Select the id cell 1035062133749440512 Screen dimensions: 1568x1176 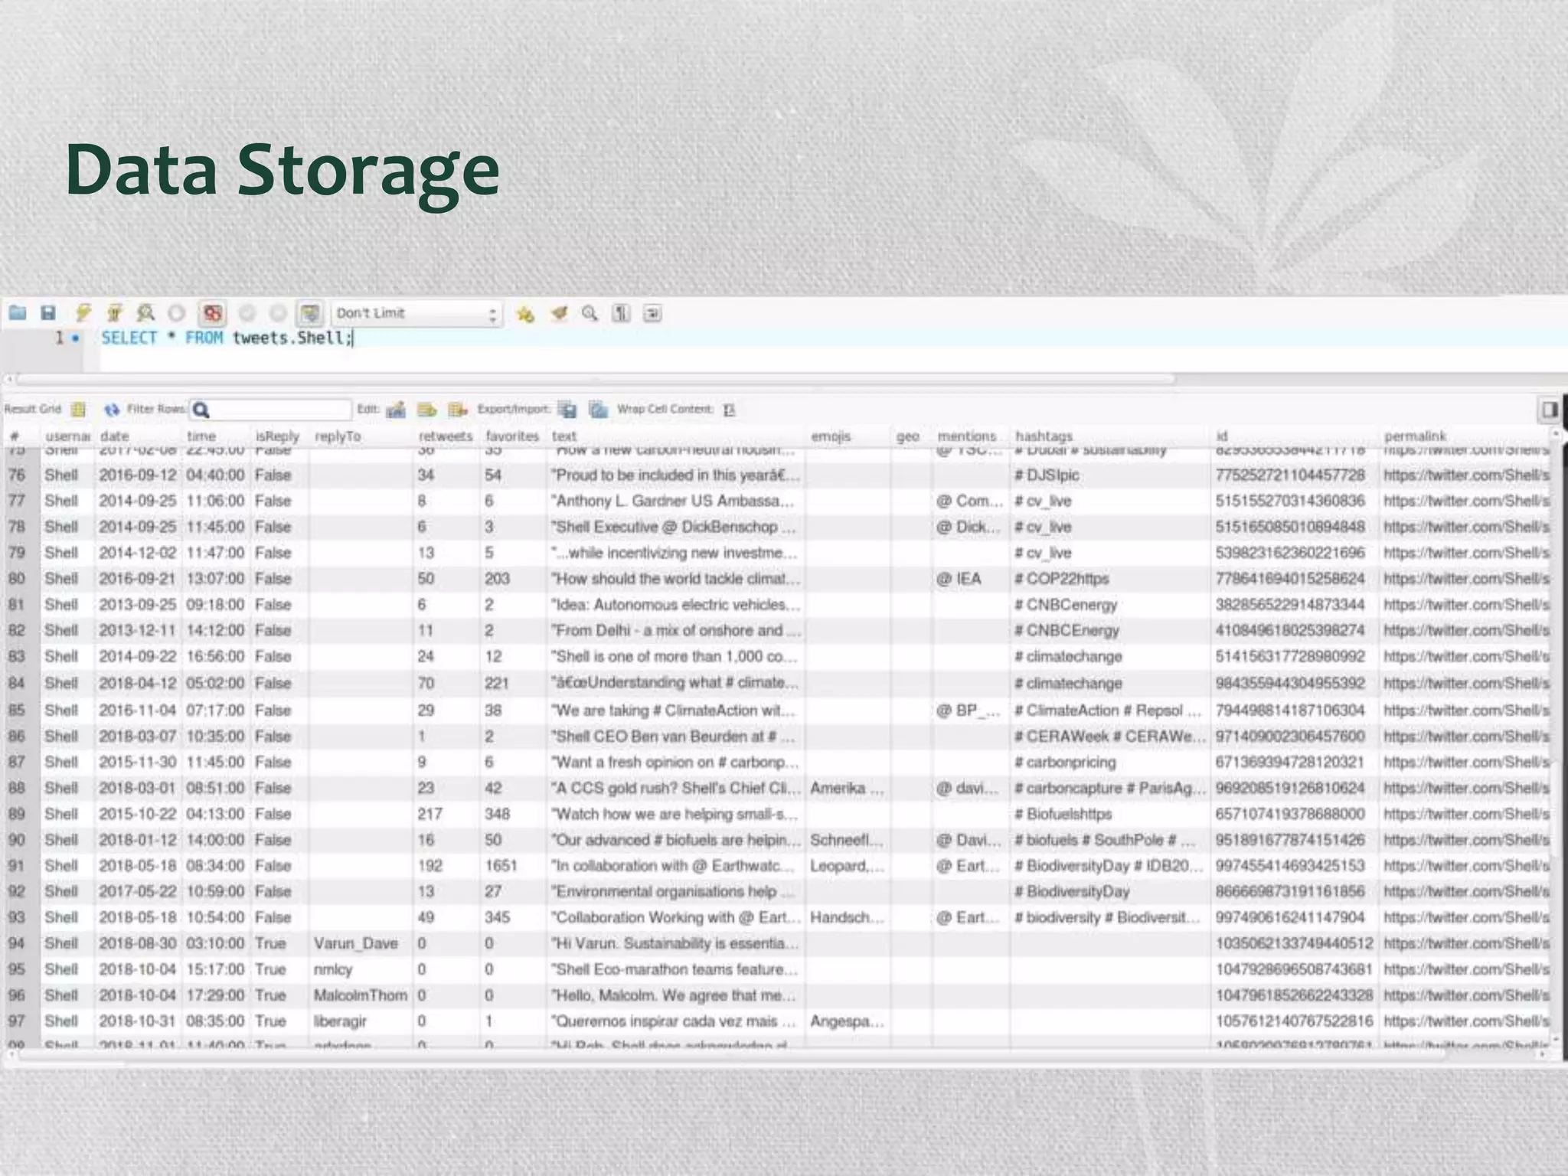tap(1294, 943)
